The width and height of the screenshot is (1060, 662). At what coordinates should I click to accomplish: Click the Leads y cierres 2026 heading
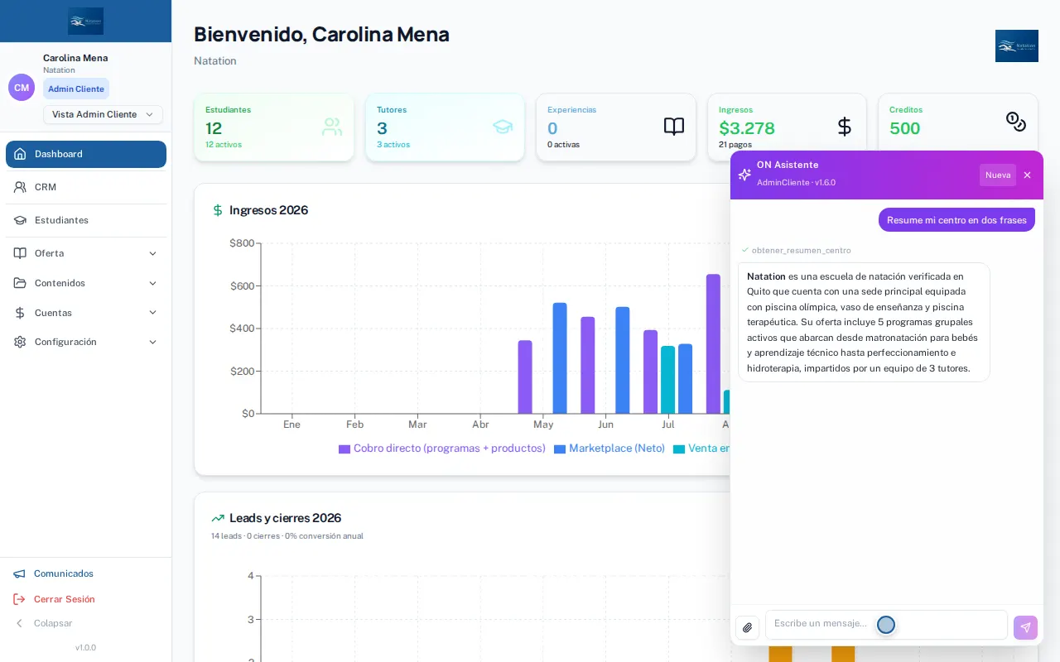click(285, 518)
